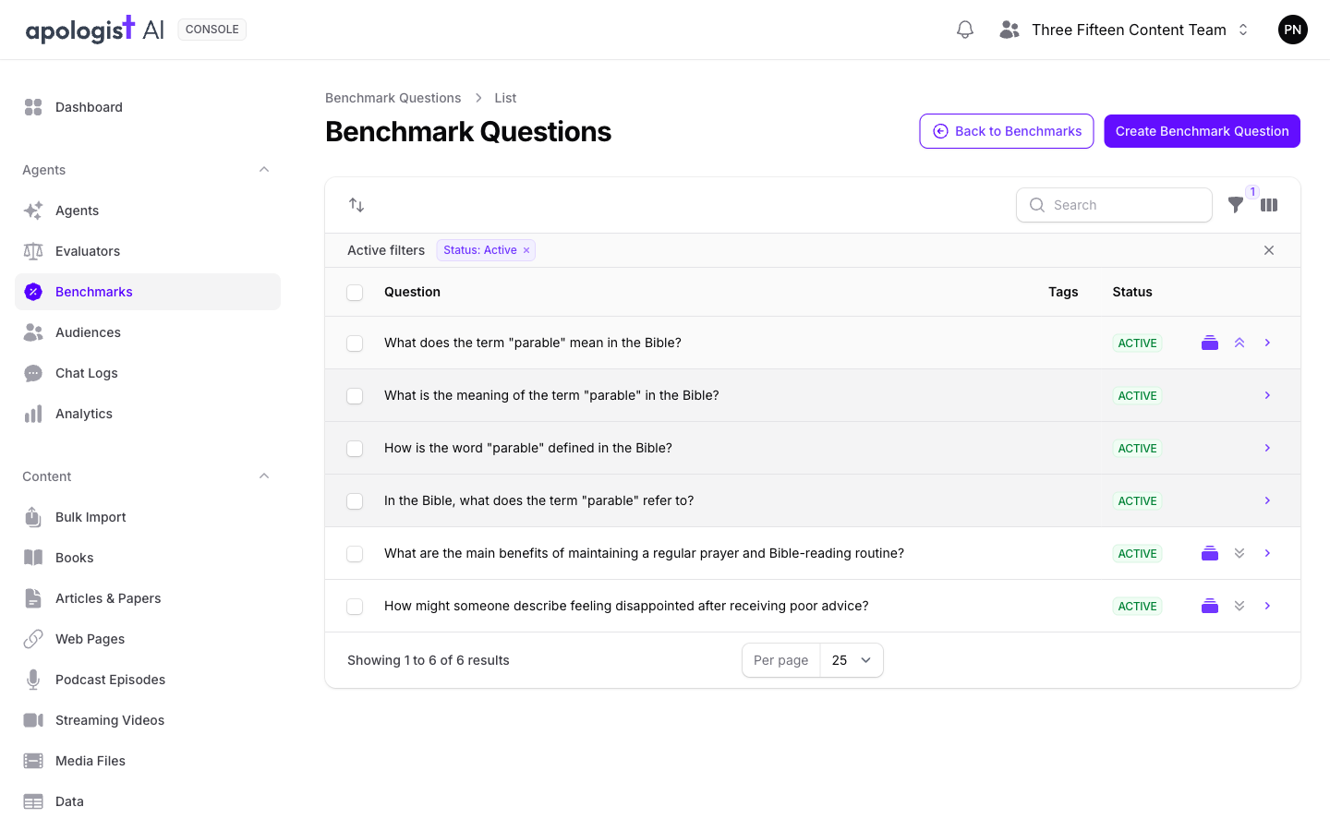
Task: Click stack icon on poor advice row
Action: point(1210,606)
